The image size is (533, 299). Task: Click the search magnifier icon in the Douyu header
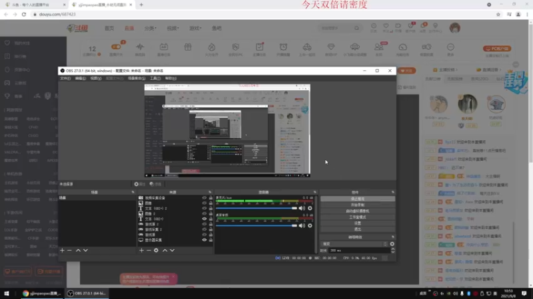point(356,28)
